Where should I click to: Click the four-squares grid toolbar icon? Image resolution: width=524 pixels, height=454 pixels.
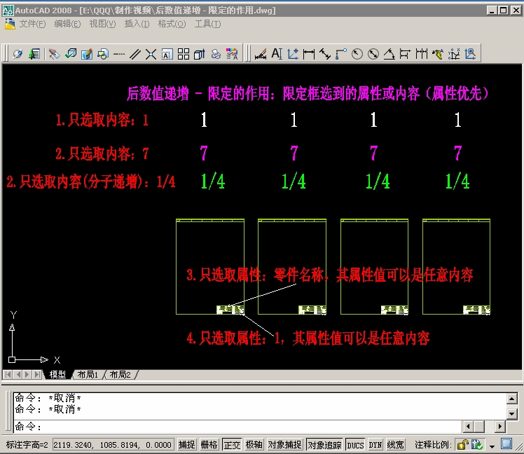[183, 53]
